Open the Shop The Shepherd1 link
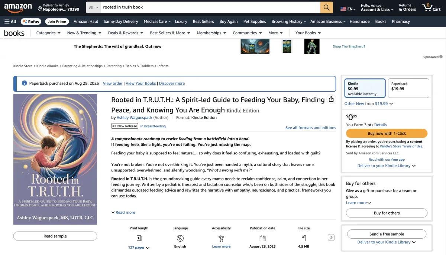The height and width of the screenshot is (255, 446). 349,46
